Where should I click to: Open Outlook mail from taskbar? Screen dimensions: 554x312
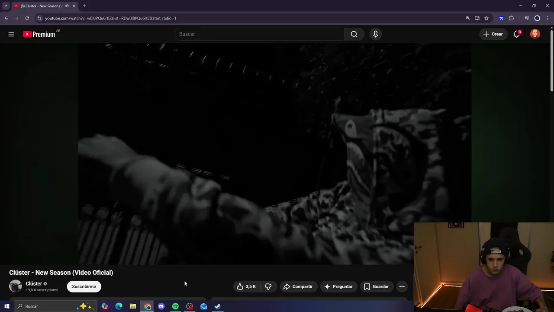point(203,306)
